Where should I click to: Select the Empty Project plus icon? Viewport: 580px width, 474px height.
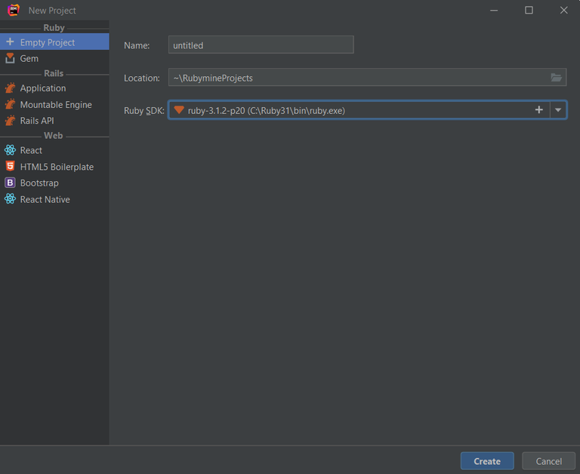click(10, 42)
